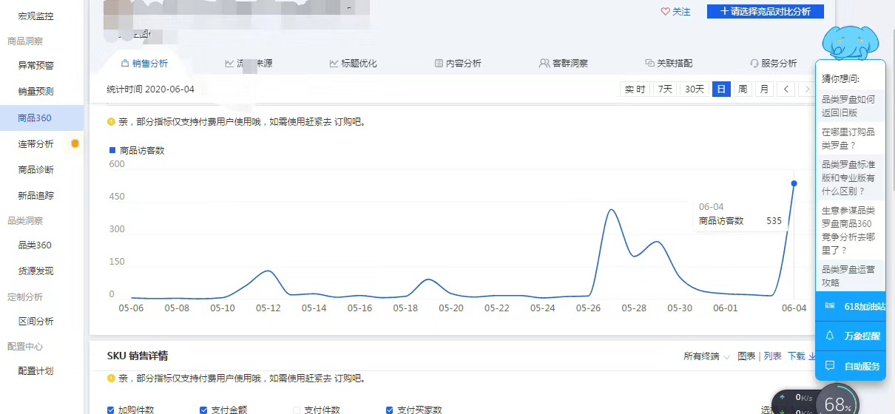Click the 统计时间 2020-06-04 date text
The image size is (895, 414).
150,89
